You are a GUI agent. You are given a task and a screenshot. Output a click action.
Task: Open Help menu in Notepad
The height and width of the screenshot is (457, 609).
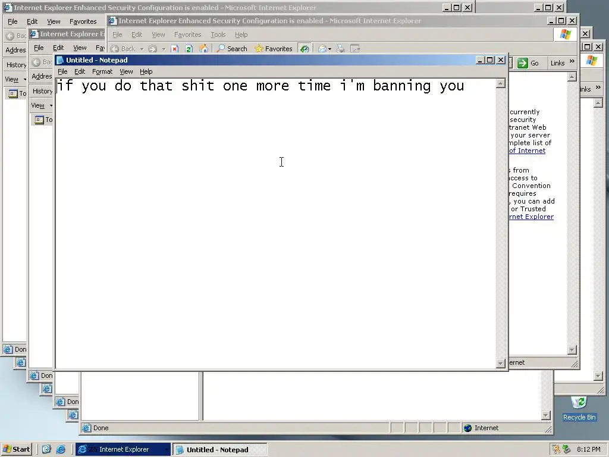[x=146, y=71]
